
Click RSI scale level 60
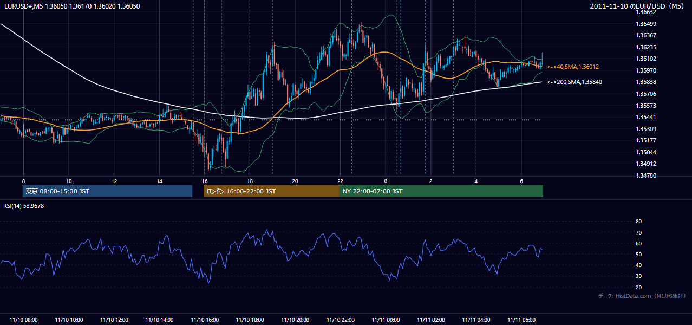(638, 243)
